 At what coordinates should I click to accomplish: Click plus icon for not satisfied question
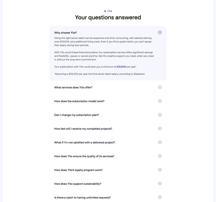[160, 142]
